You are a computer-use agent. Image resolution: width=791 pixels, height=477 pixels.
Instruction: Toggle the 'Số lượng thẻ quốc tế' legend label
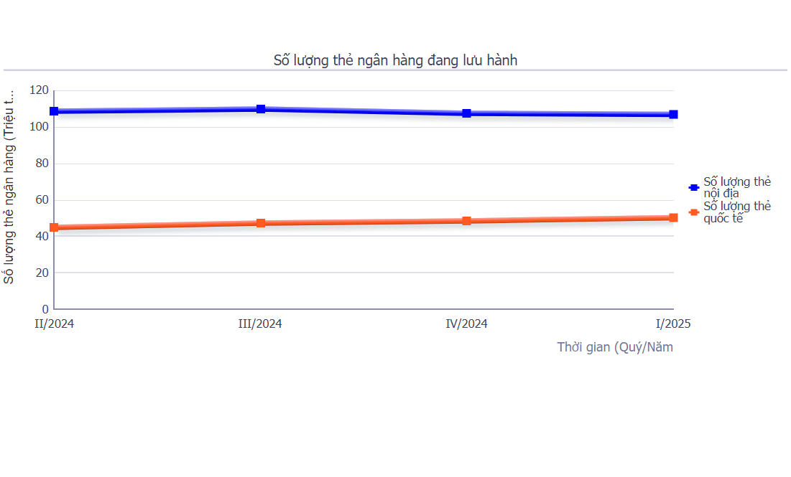[736, 212]
